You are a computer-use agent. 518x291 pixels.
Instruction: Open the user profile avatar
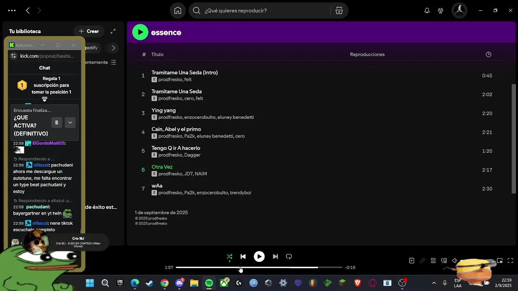point(460,11)
